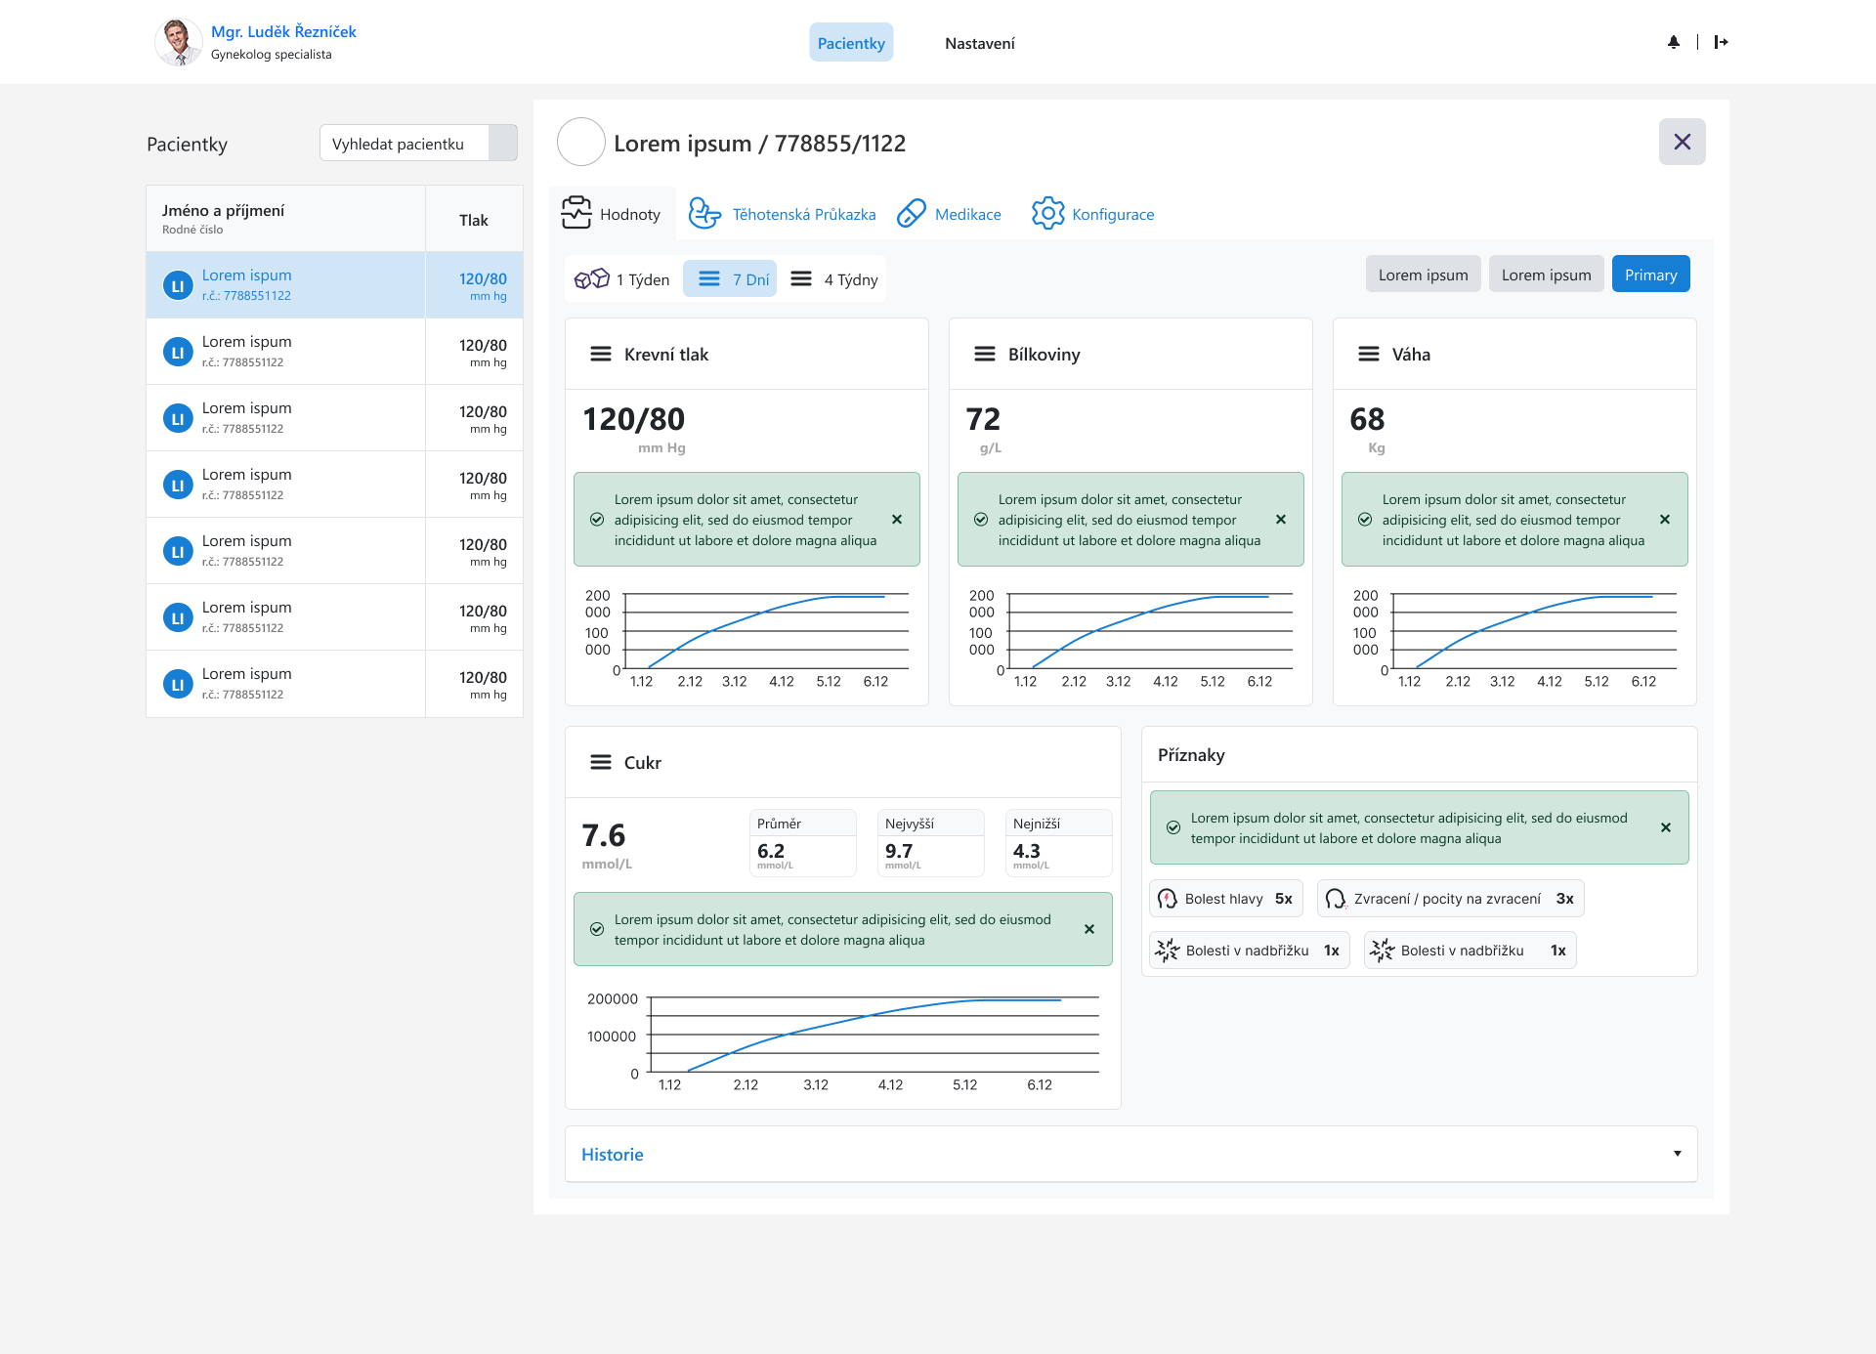Select the 4 Týdny time range
The image size is (1876, 1354).
pos(835,279)
